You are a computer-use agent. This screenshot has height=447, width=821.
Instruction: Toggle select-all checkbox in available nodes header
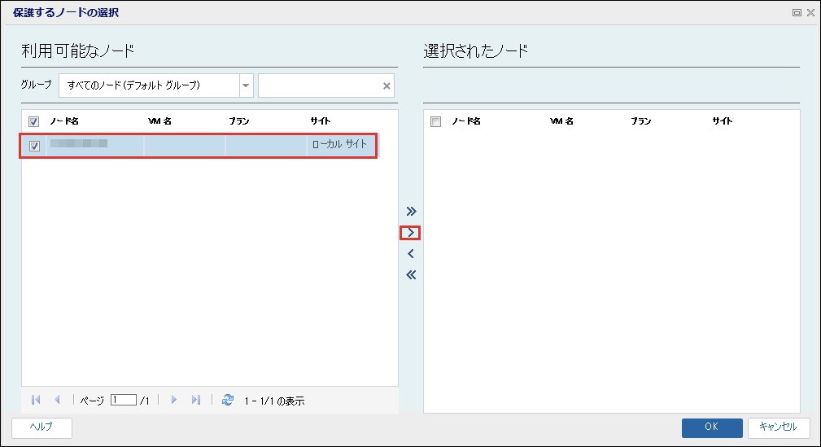(x=33, y=121)
